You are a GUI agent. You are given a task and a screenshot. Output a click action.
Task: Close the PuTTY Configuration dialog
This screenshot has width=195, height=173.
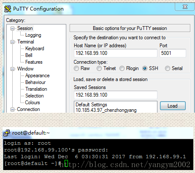(185, 7)
